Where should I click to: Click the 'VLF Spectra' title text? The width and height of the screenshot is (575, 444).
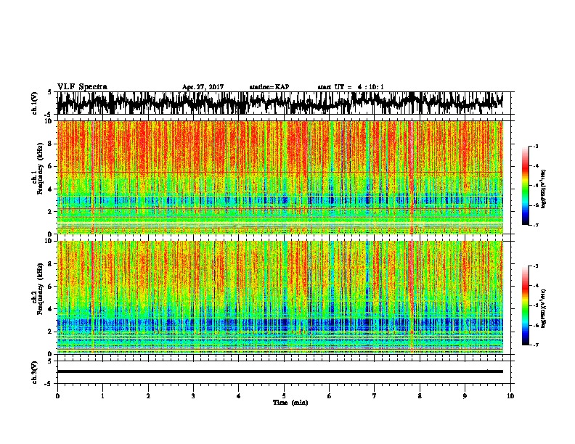pos(82,87)
